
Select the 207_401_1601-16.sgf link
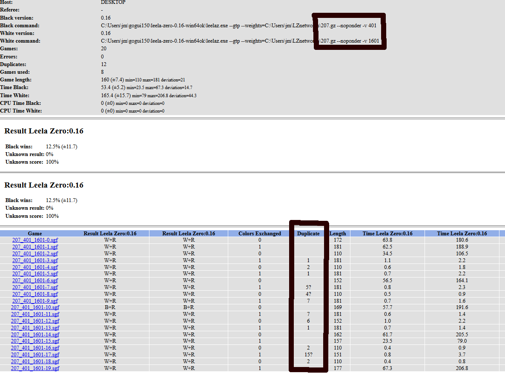35,348
